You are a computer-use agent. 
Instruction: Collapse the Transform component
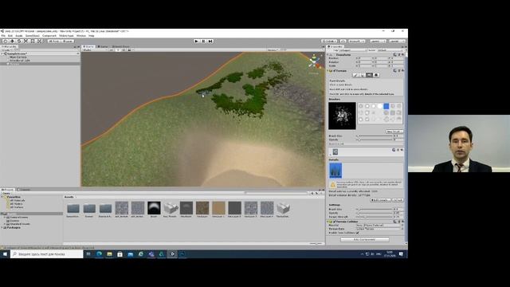click(328, 55)
